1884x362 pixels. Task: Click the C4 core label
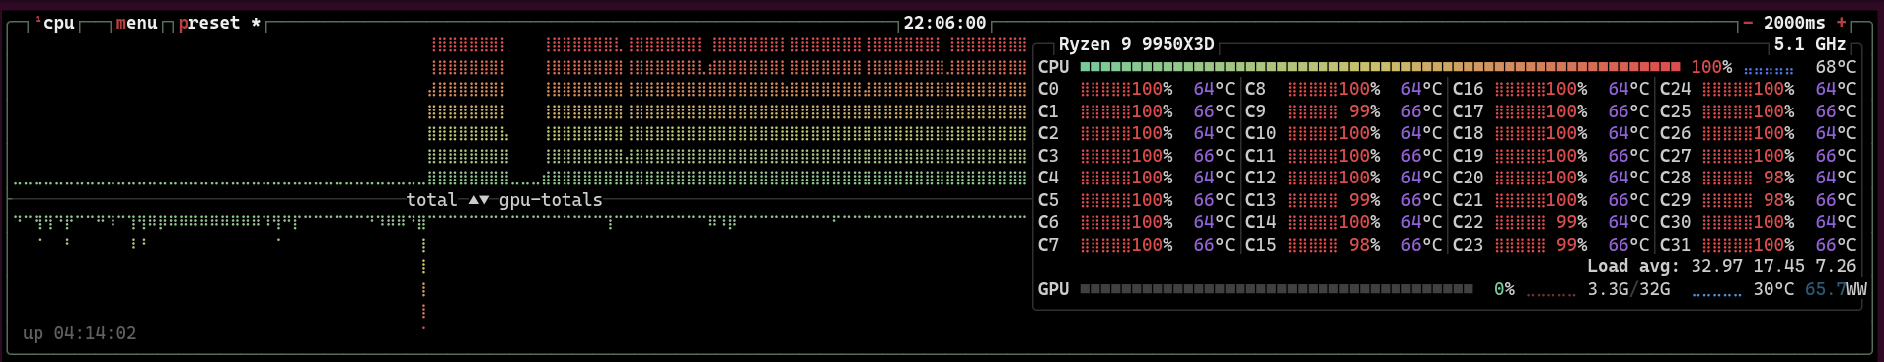pos(1048,178)
